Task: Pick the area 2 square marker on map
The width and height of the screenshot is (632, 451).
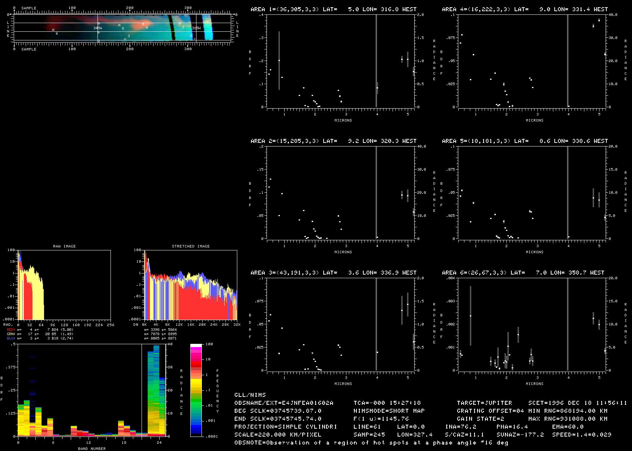Action: pos(179,23)
